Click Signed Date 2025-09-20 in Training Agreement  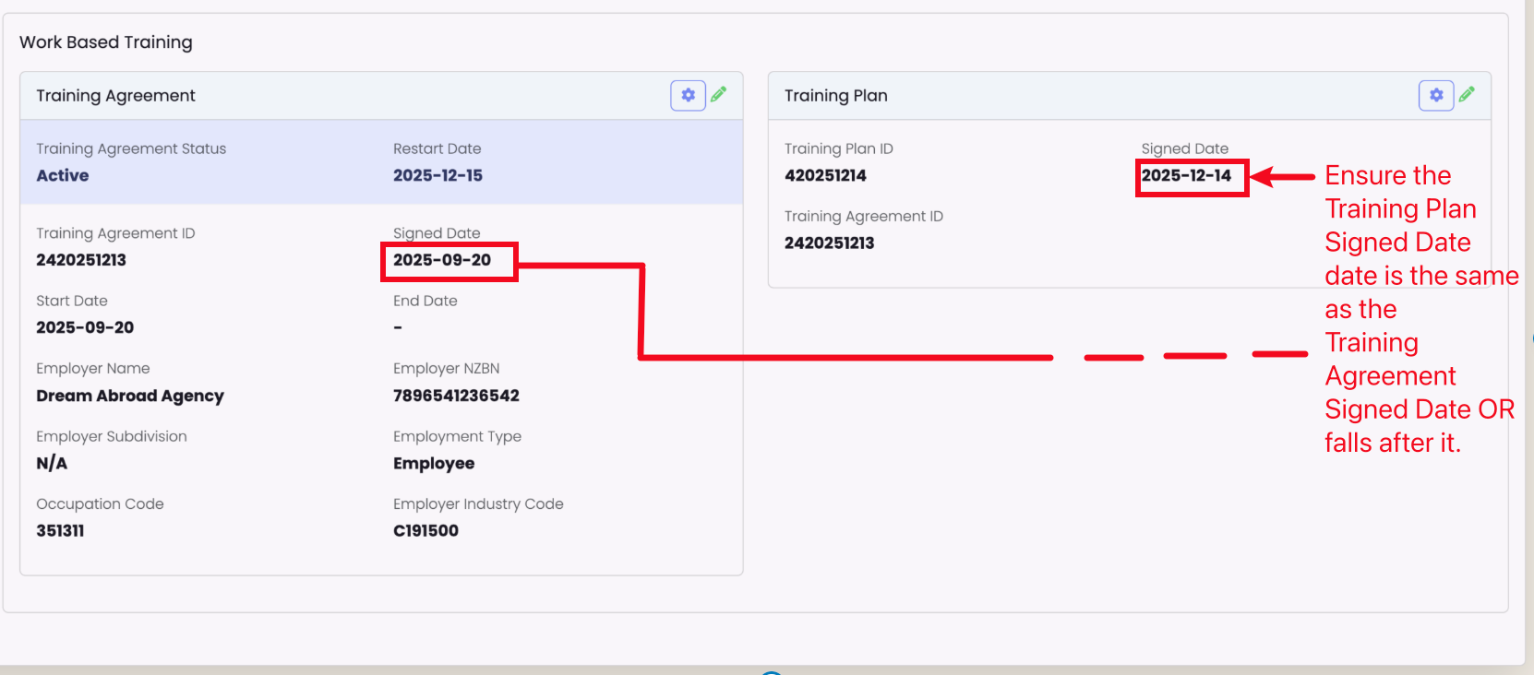point(442,260)
